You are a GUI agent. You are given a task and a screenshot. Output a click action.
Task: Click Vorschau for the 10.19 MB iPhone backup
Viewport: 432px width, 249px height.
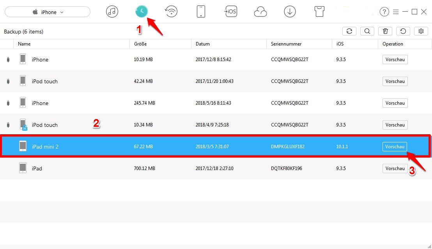tap(395, 60)
